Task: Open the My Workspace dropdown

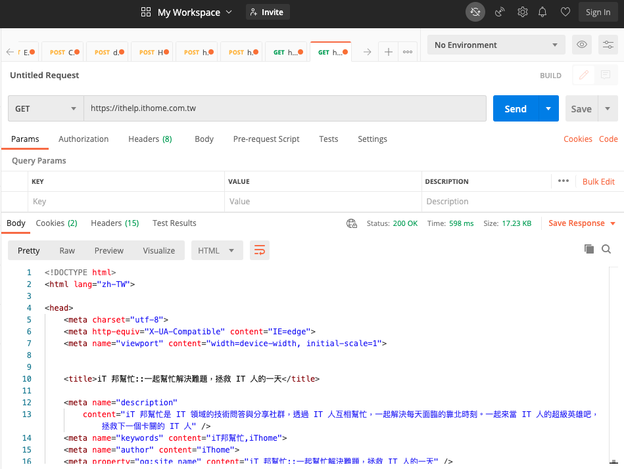Action: (x=195, y=12)
